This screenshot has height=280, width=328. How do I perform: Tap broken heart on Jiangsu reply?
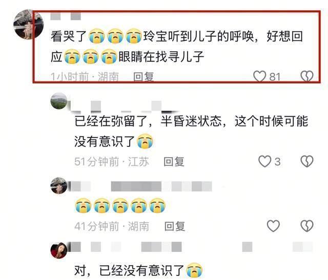point(307,161)
